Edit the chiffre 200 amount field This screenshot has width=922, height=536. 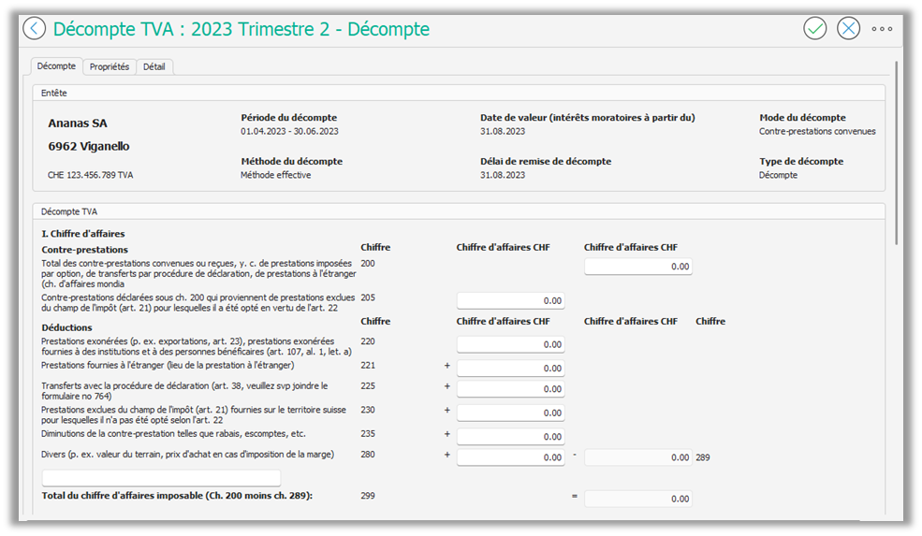coord(638,267)
